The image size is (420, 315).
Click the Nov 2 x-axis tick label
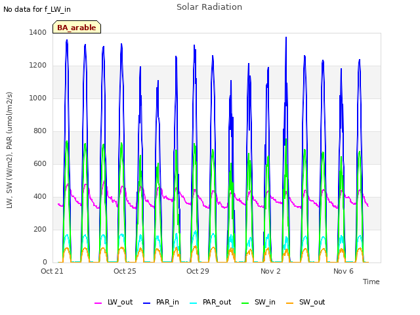tap(270, 271)
